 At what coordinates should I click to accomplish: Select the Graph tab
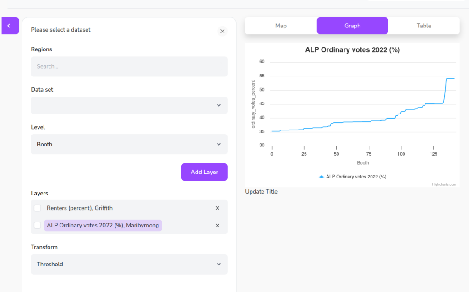click(x=352, y=26)
